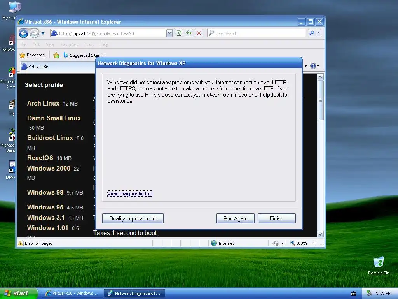The image size is (398, 299).
Task: Open the File menu in IE
Action: click(23, 44)
